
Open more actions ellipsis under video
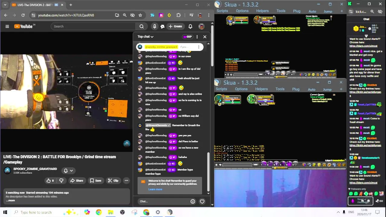click(x=126, y=181)
